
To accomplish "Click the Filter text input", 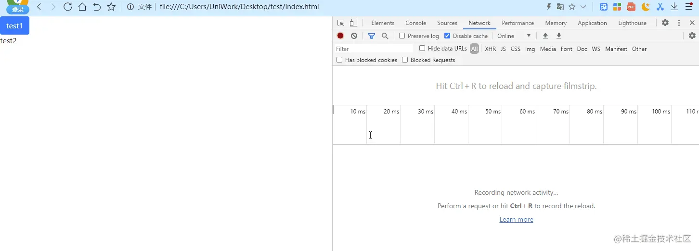I will click(x=374, y=49).
